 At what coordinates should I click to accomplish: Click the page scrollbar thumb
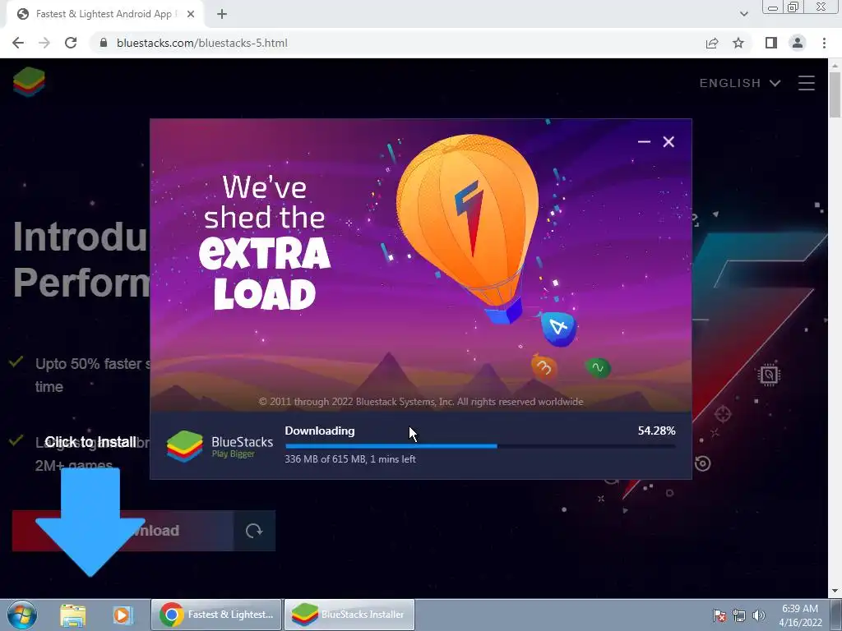pos(835,94)
